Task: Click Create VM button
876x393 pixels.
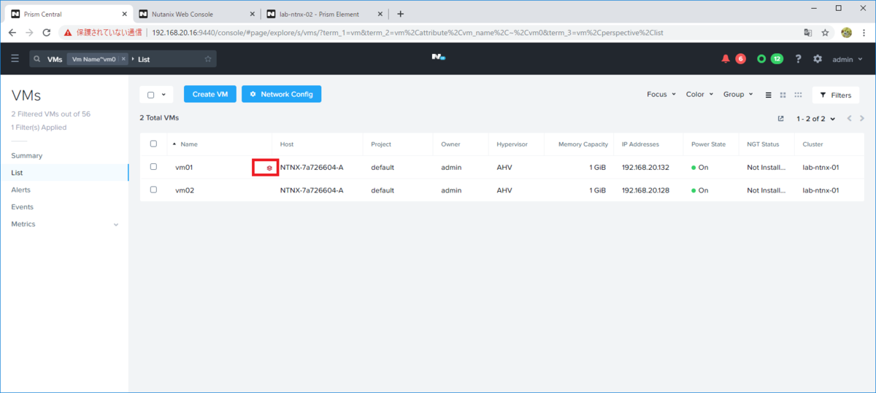Action: point(210,94)
